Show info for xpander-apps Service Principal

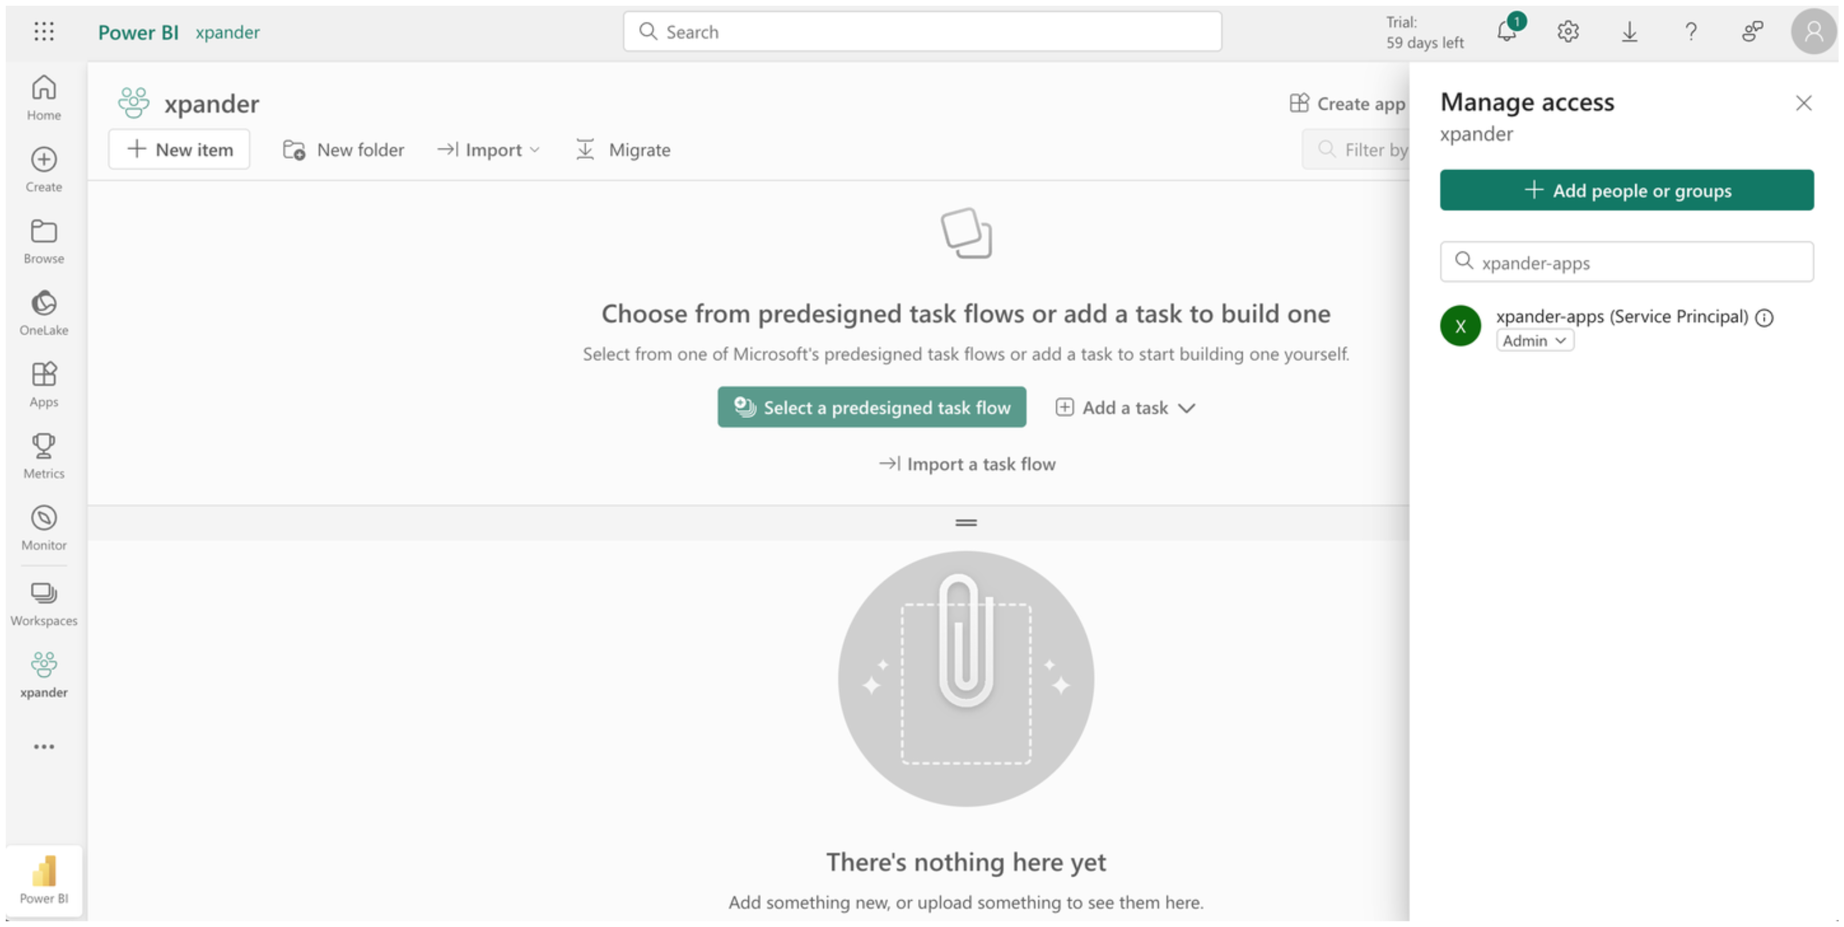(x=1765, y=318)
